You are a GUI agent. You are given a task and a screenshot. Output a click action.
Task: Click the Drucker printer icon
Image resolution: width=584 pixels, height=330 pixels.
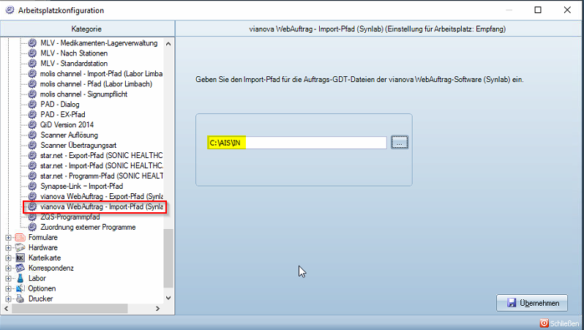point(20,299)
